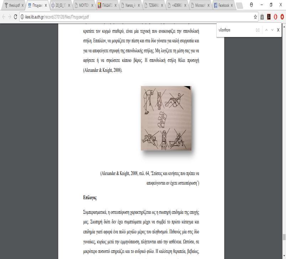This screenshot has height=259, width=286.
Task: Close the TZIBANU tab
Action: click(x=162, y=5)
